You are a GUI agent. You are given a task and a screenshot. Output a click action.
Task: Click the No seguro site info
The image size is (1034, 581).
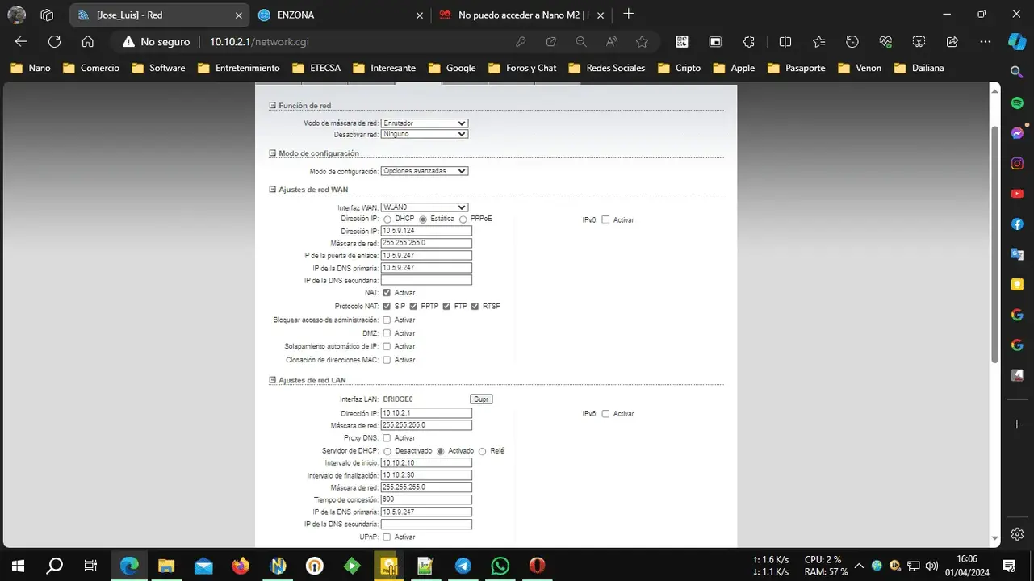click(156, 42)
